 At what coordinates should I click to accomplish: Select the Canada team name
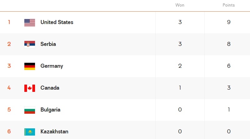pos(50,88)
